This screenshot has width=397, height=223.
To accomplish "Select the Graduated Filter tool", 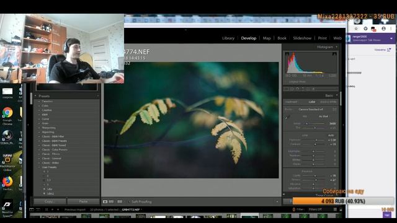I will (x=303, y=89).
